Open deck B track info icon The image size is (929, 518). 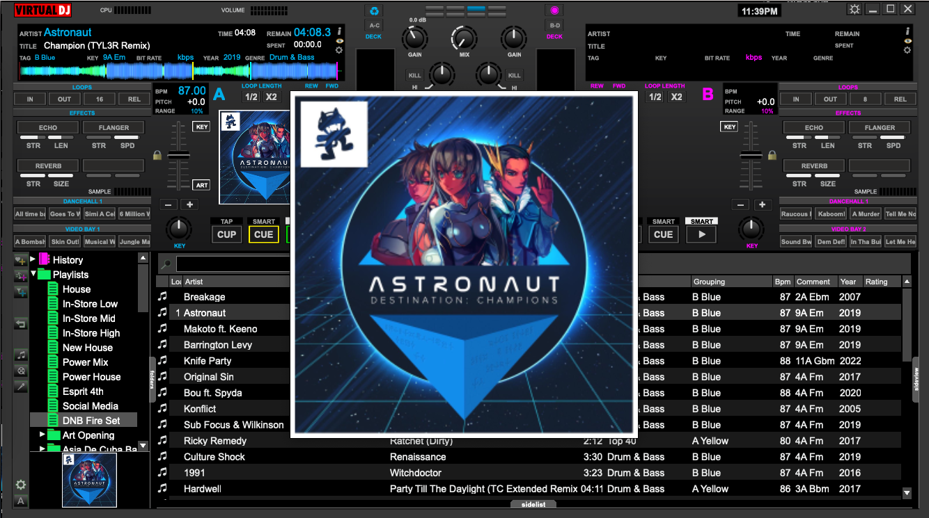[907, 31]
